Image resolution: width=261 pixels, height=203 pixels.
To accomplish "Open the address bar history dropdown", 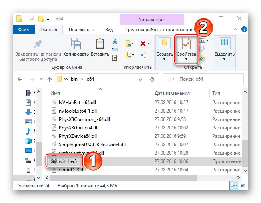I will point(140,80).
